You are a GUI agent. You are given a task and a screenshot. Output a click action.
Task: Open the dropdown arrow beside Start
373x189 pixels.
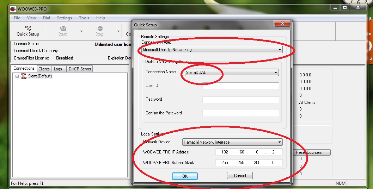81,31
